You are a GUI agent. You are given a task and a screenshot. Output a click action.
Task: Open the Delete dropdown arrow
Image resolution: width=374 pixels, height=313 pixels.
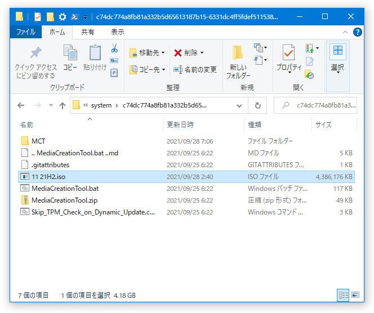tap(202, 53)
